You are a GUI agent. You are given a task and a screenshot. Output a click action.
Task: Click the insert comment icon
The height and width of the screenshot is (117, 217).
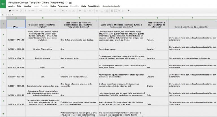pos(112,11)
